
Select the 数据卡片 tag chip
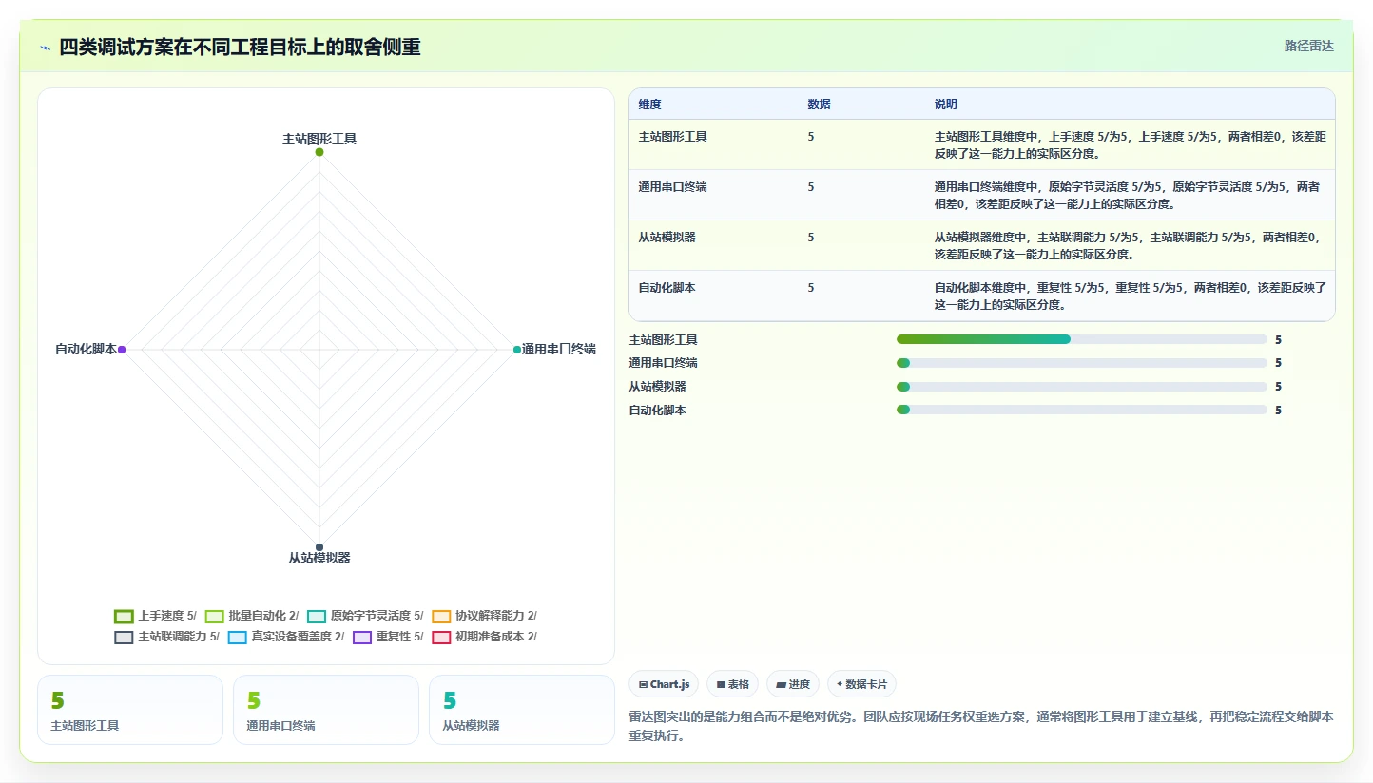[x=861, y=684]
